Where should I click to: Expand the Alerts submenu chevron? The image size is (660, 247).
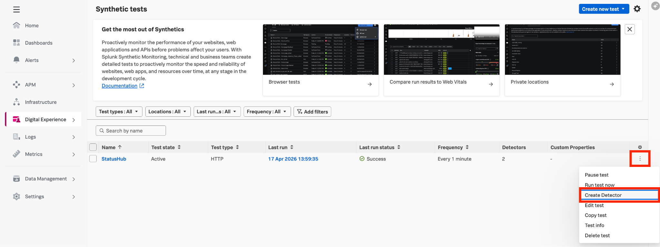73,60
